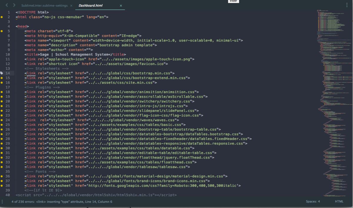Click the minimap code overview

pyautogui.click(x=335, y=103)
